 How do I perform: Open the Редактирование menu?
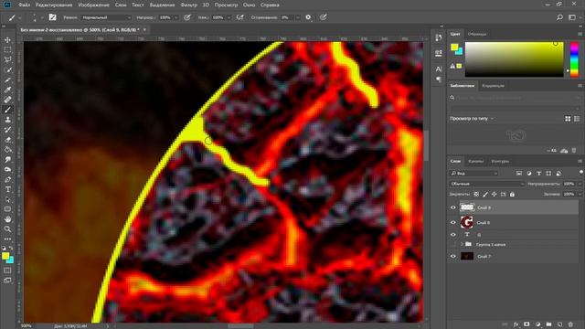click(54, 5)
